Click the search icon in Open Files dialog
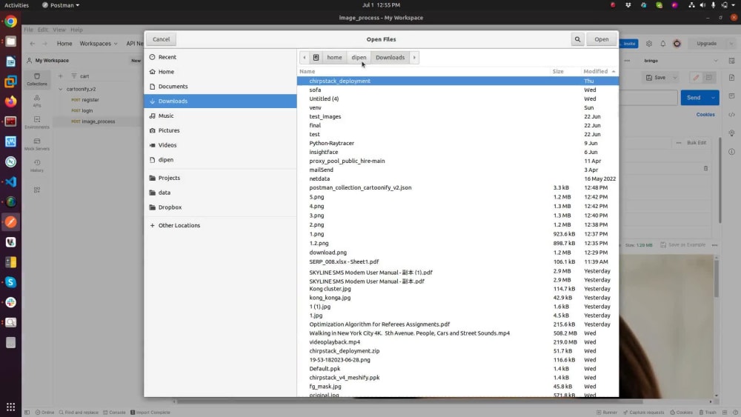 click(577, 39)
